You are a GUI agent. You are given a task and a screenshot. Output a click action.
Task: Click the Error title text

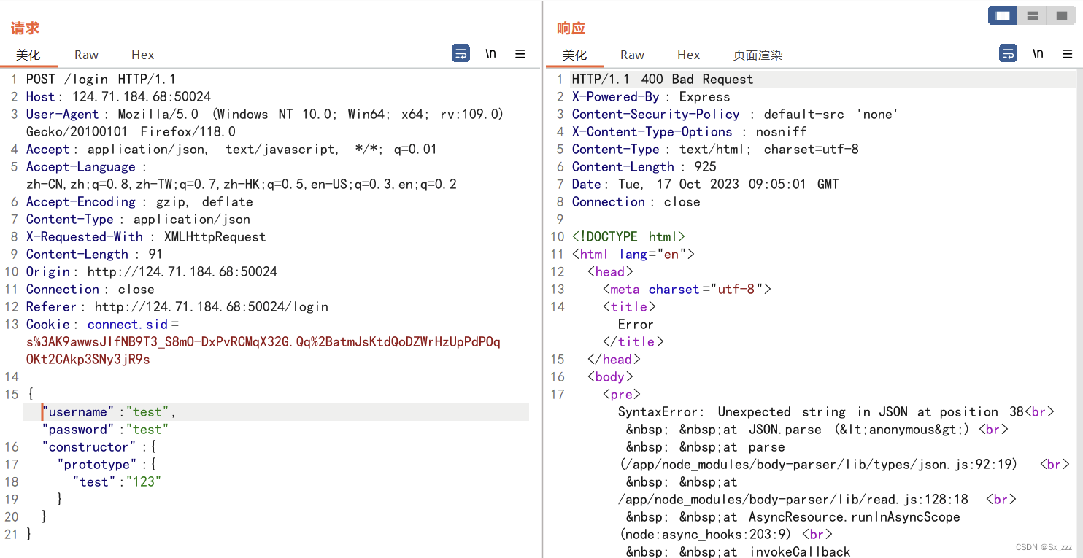click(x=636, y=325)
